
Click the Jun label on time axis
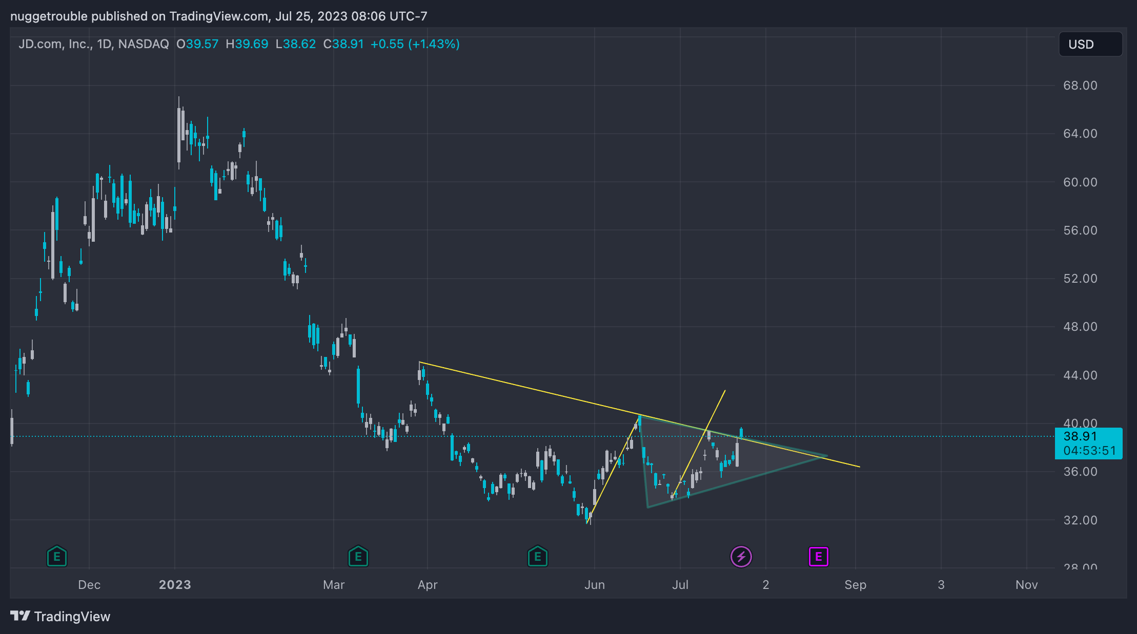(595, 585)
